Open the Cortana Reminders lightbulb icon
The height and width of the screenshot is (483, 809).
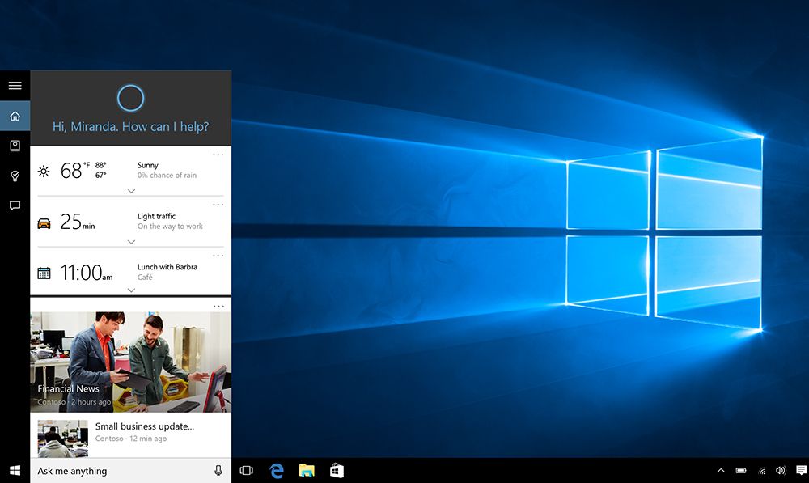coord(15,176)
